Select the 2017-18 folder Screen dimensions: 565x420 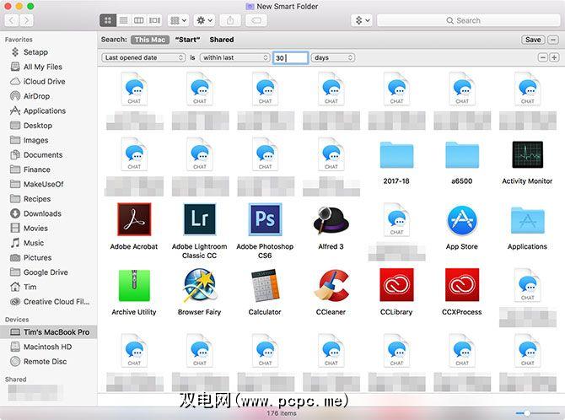tap(396, 155)
